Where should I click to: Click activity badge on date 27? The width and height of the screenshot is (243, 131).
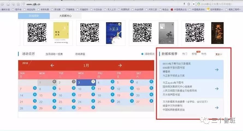point(152,101)
